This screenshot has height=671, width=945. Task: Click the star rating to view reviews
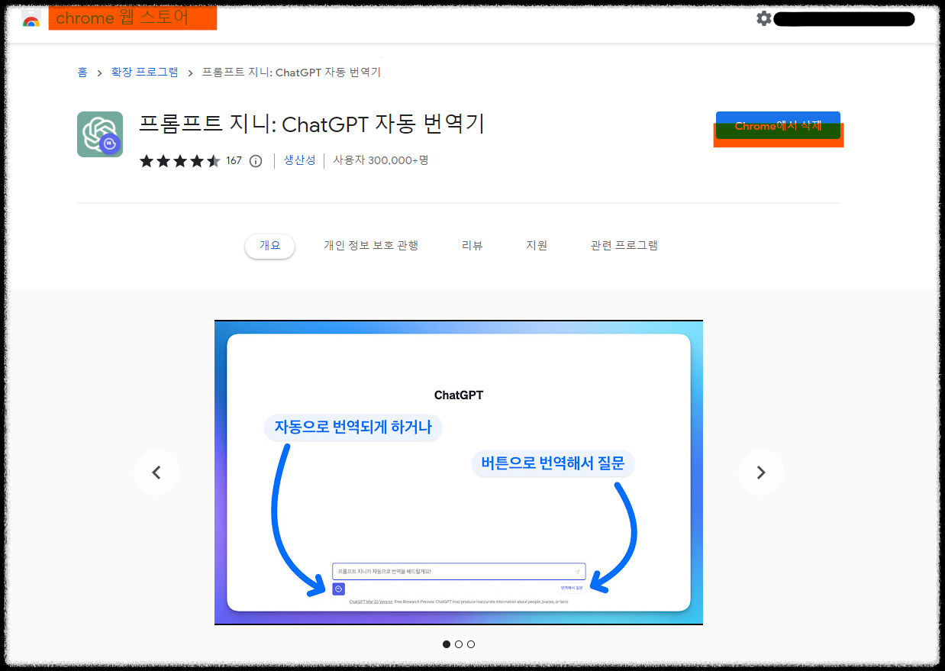click(180, 160)
